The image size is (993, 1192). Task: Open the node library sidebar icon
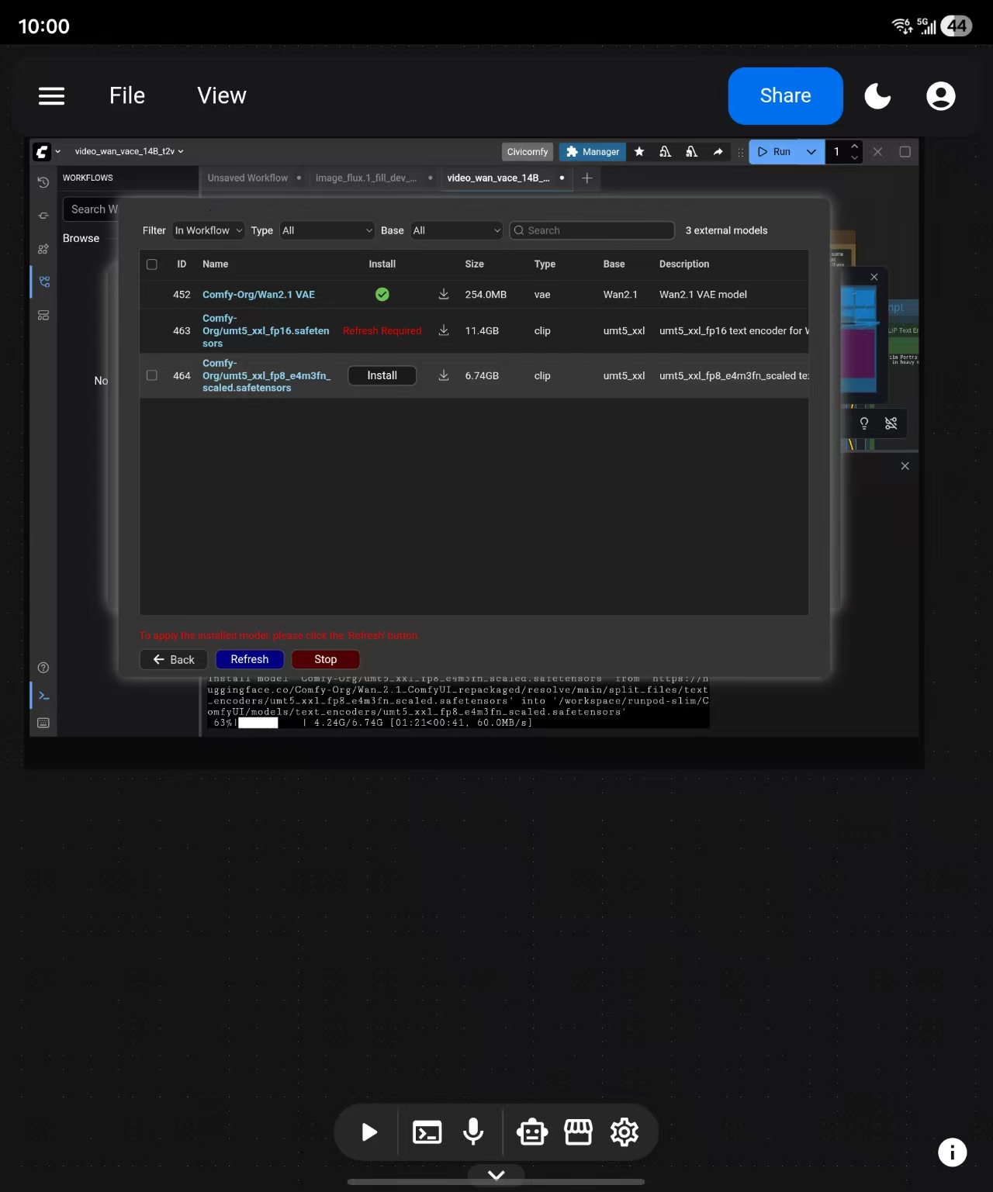[x=43, y=249]
